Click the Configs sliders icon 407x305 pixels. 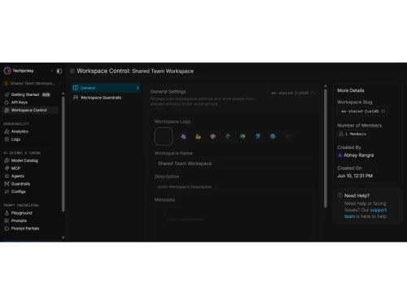tap(7, 192)
